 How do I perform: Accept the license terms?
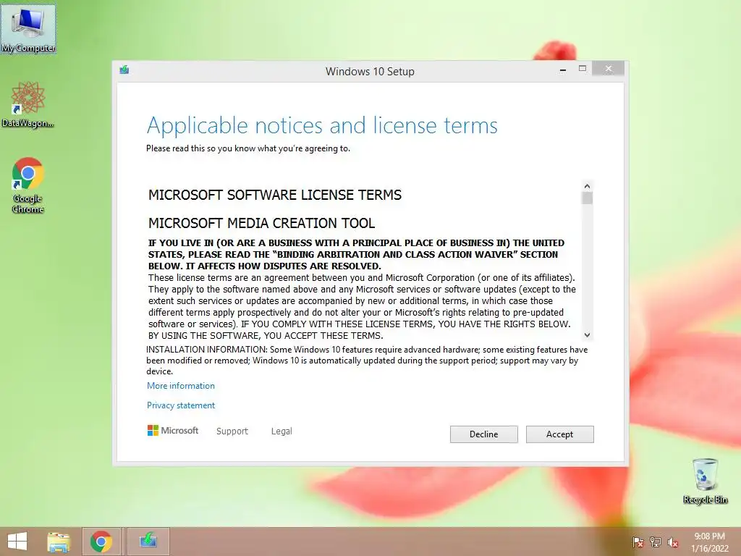(x=559, y=434)
